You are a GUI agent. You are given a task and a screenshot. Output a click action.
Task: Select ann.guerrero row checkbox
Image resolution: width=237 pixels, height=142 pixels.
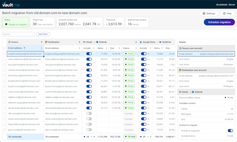click(4, 65)
